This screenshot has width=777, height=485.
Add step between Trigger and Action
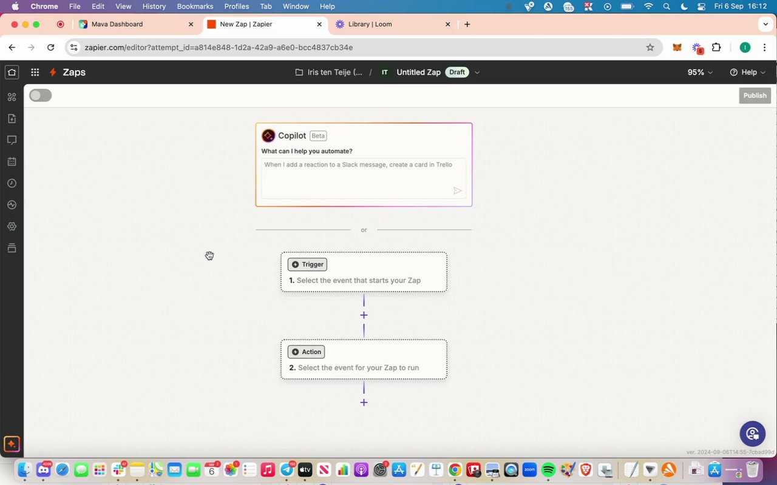coord(364,315)
